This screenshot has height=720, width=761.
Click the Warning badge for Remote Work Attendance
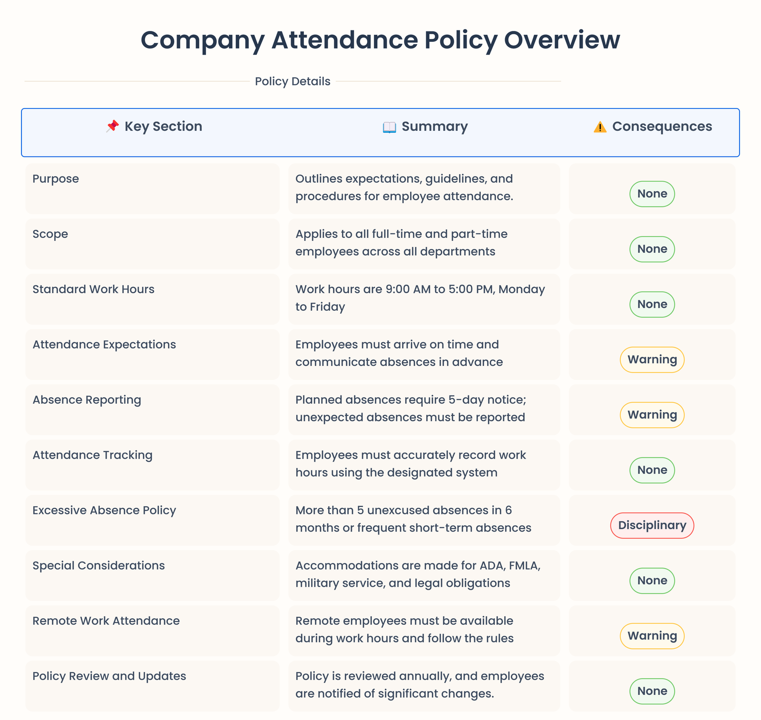tap(652, 636)
